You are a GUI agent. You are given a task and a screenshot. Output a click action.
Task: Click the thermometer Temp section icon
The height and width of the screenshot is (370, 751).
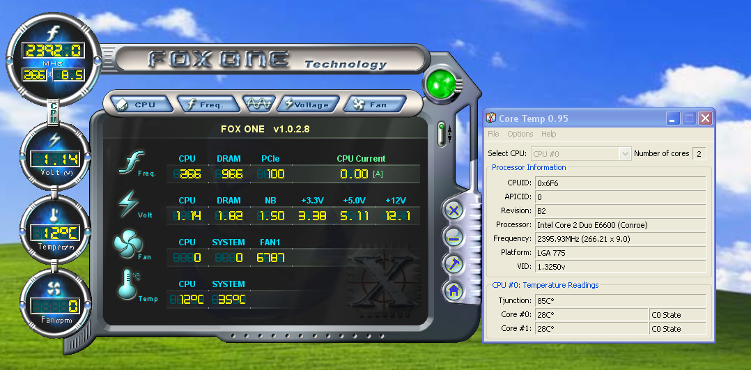pyautogui.click(x=127, y=285)
